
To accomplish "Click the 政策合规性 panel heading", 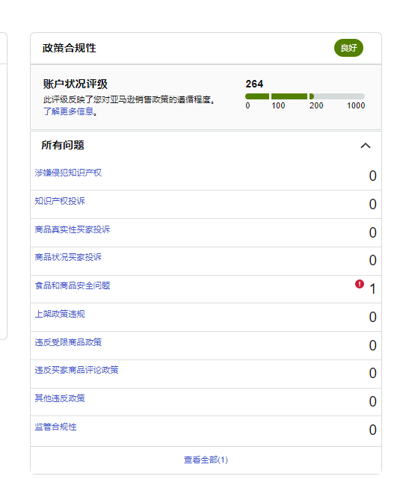I will tap(70, 48).
